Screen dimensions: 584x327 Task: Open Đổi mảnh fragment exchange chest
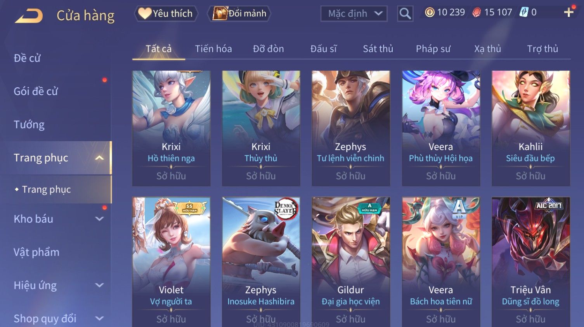pyautogui.click(x=239, y=14)
